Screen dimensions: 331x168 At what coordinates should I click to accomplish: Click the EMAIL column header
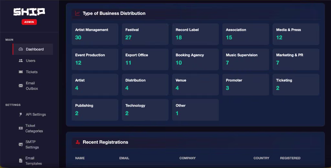click(124, 158)
